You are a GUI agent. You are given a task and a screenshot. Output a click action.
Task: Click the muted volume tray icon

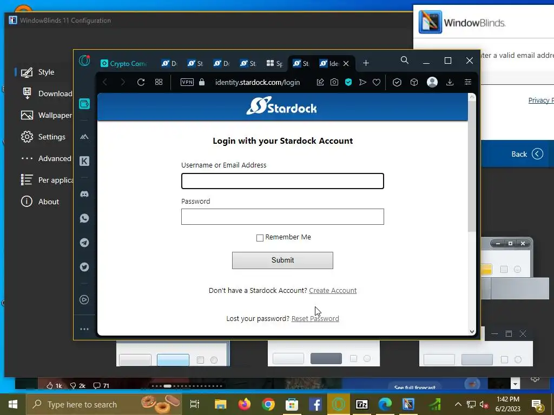point(484,405)
